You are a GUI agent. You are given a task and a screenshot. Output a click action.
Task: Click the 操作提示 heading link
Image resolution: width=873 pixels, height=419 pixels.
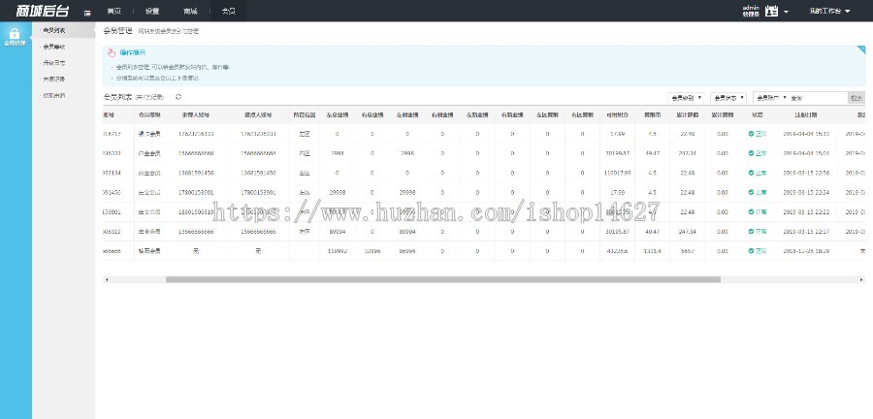(133, 53)
